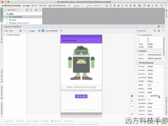Click first Apply Changes icon after device selector
The height and width of the screenshot is (126, 168).
[106, 6]
